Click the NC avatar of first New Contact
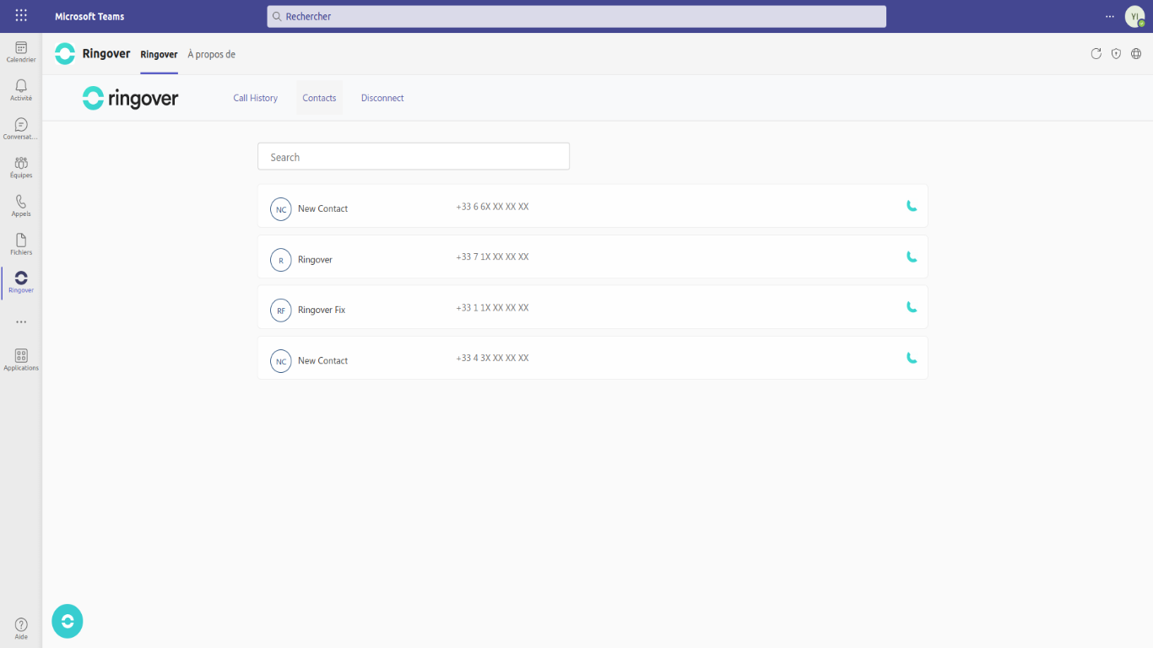Screen dimensions: 1153x648 (x=281, y=209)
